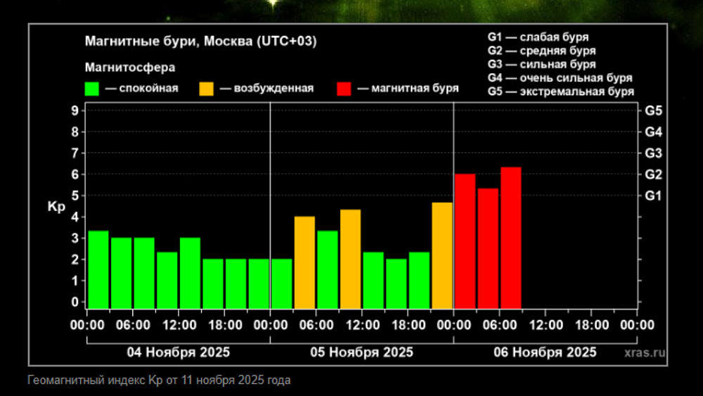Click the G2 marker on the right axis
This screenshot has width=703, height=396.
[x=654, y=174]
